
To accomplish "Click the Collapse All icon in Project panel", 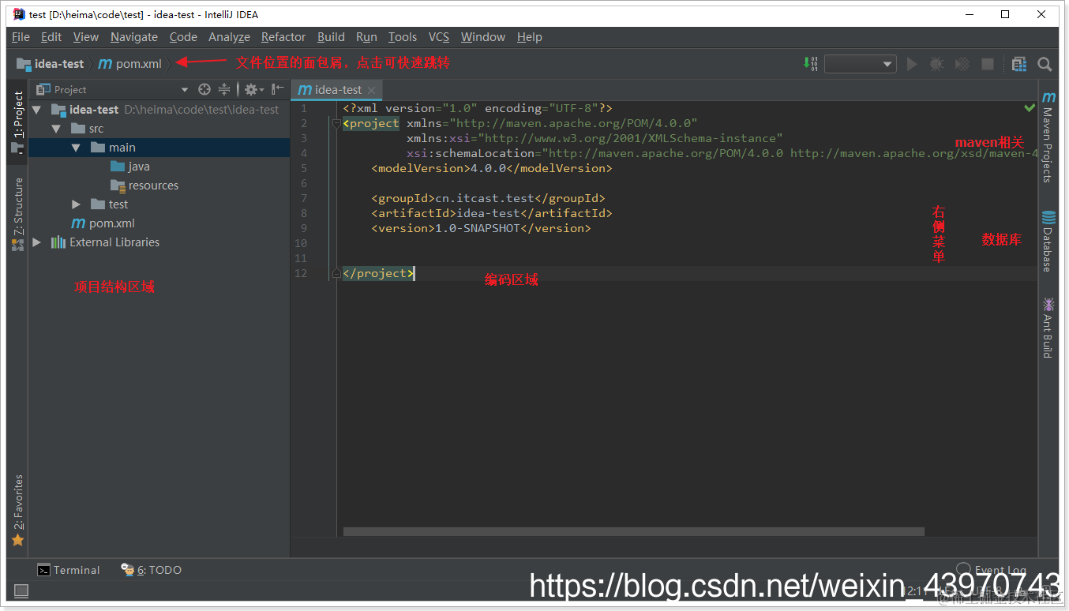I will [x=224, y=89].
